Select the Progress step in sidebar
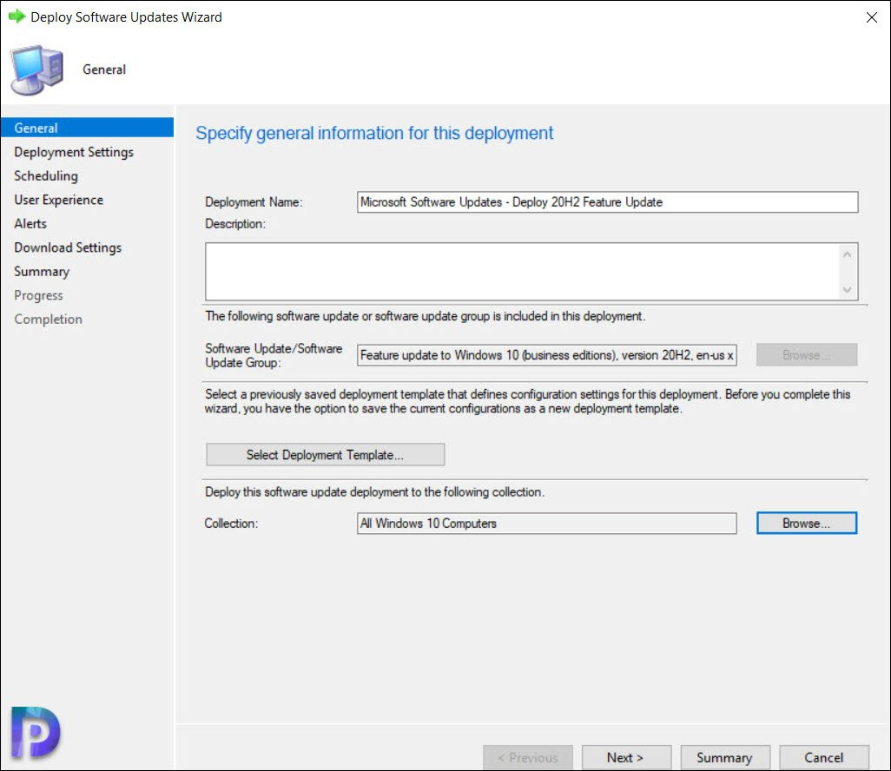This screenshot has height=771, width=891. (38, 295)
